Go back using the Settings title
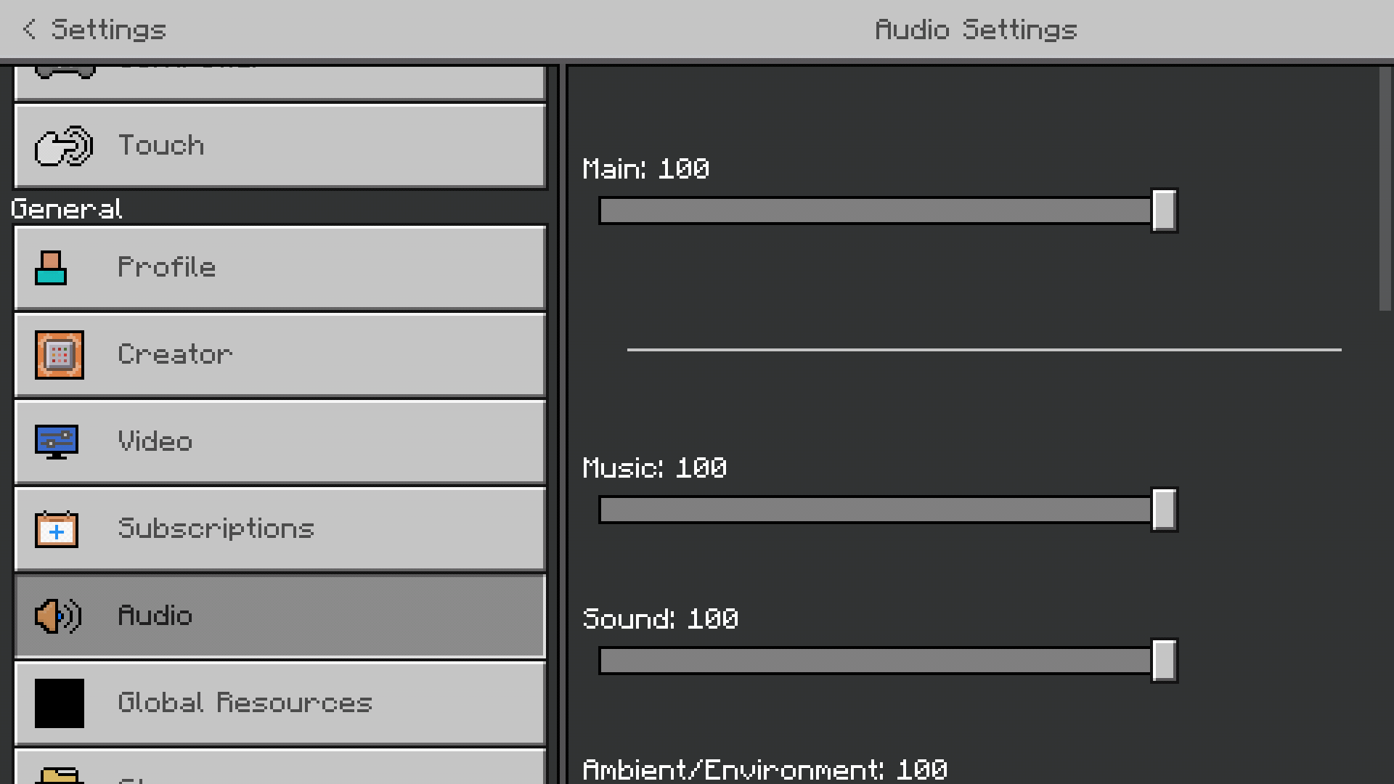The width and height of the screenshot is (1394, 784). (109, 29)
